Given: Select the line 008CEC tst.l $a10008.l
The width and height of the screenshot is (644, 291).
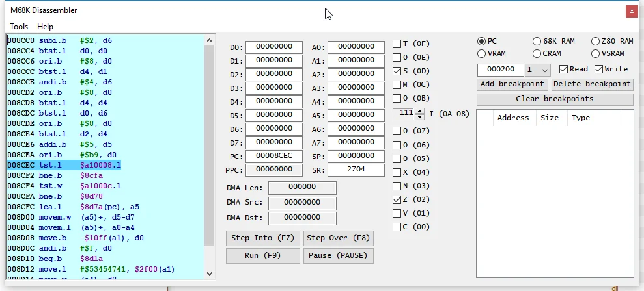Looking at the screenshot, I should click(64, 165).
